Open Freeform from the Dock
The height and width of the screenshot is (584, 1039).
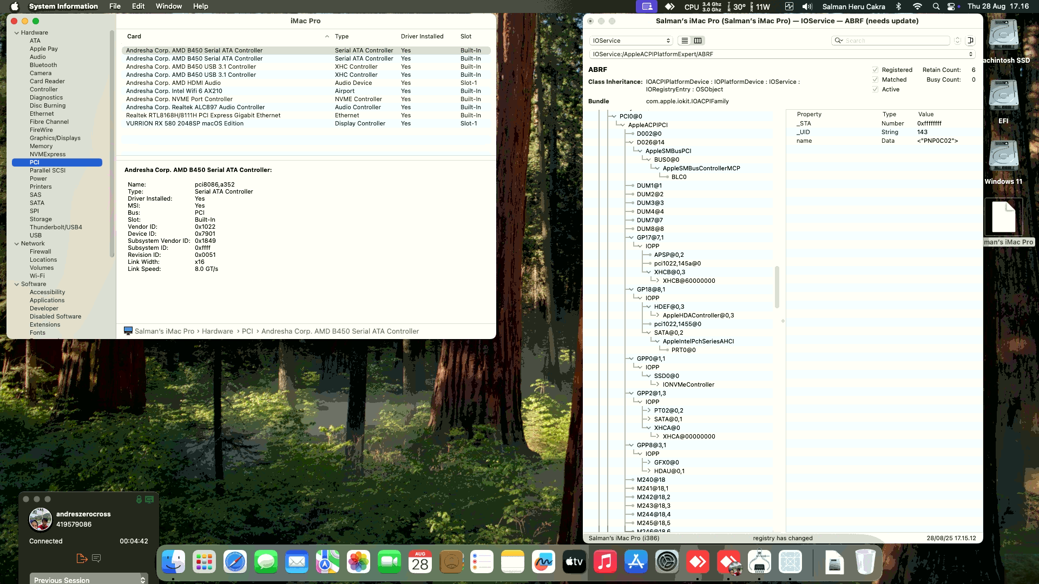coord(543,562)
